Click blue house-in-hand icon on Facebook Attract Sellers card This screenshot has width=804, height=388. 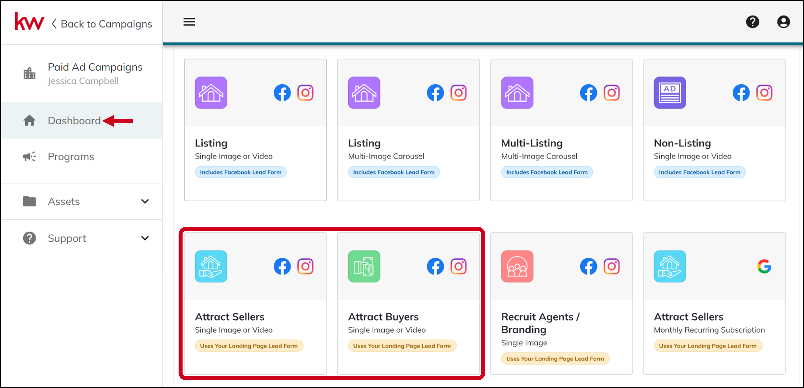click(211, 266)
